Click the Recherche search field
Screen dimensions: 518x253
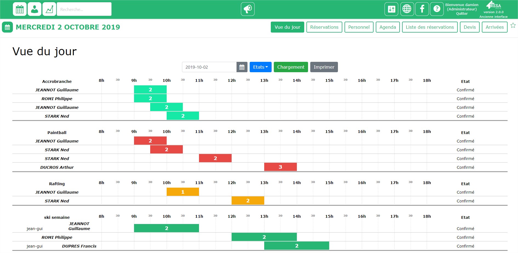pyautogui.click(x=84, y=9)
